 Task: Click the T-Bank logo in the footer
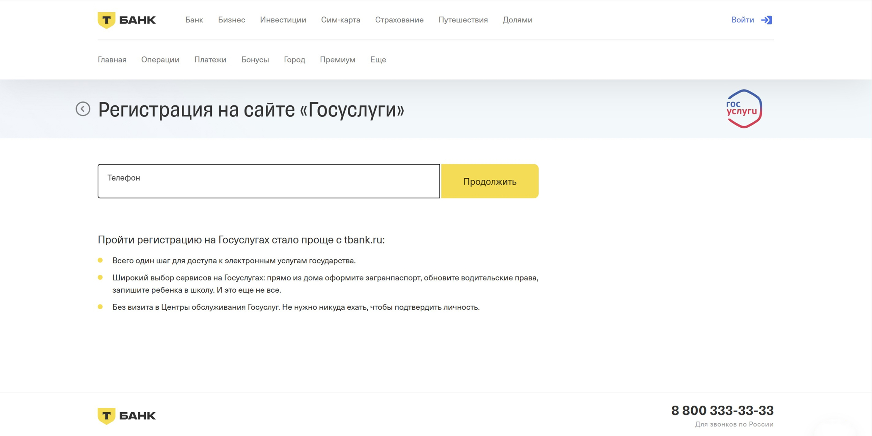coord(127,416)
